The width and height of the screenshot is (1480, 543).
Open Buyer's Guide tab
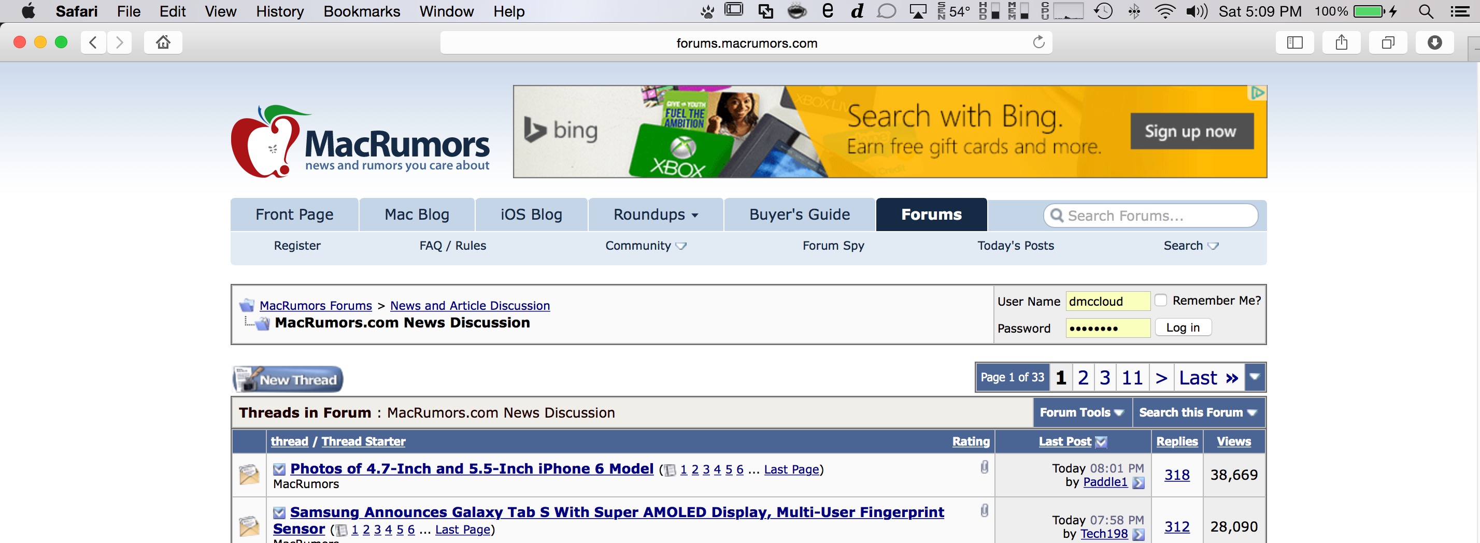(x=799, y=215)
